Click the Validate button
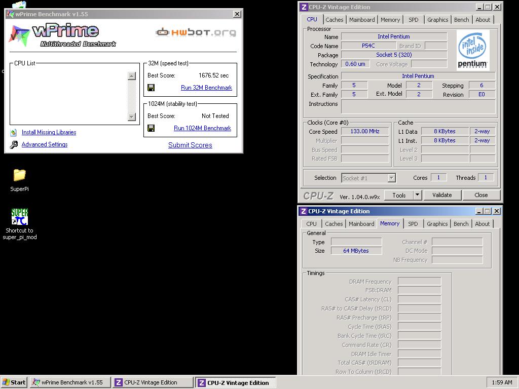 (442, 195)
